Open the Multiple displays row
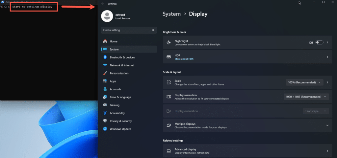The width and height of the screenshot is (337, 158). [247, 125]
